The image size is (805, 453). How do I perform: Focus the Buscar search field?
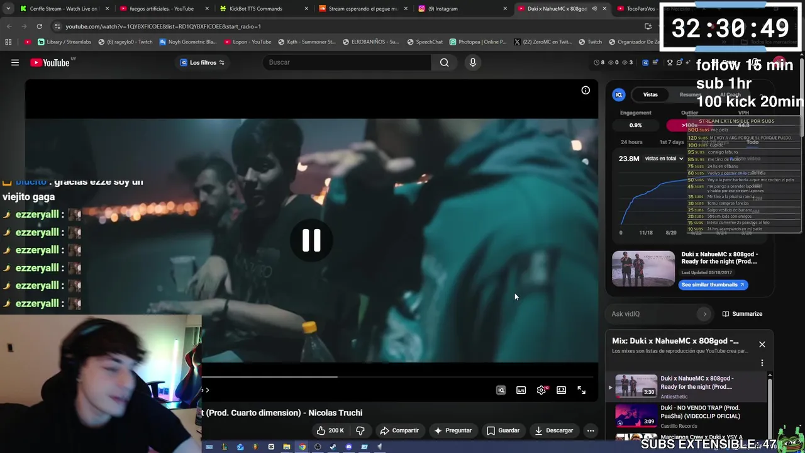tap(348, 62)
